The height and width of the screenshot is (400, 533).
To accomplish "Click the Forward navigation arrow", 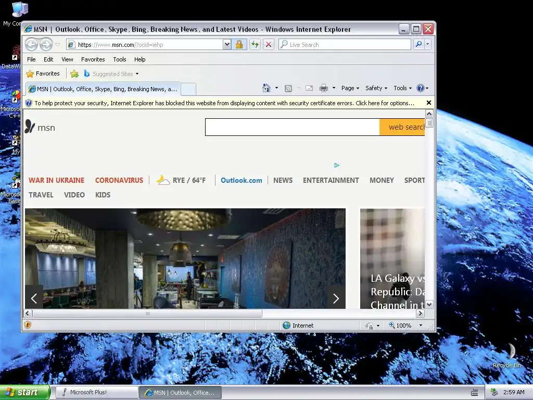I will 46,44.
